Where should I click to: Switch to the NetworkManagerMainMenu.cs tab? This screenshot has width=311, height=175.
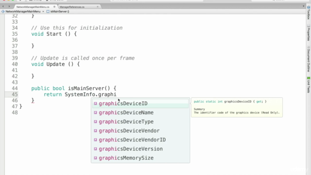[x=33, y=7]
